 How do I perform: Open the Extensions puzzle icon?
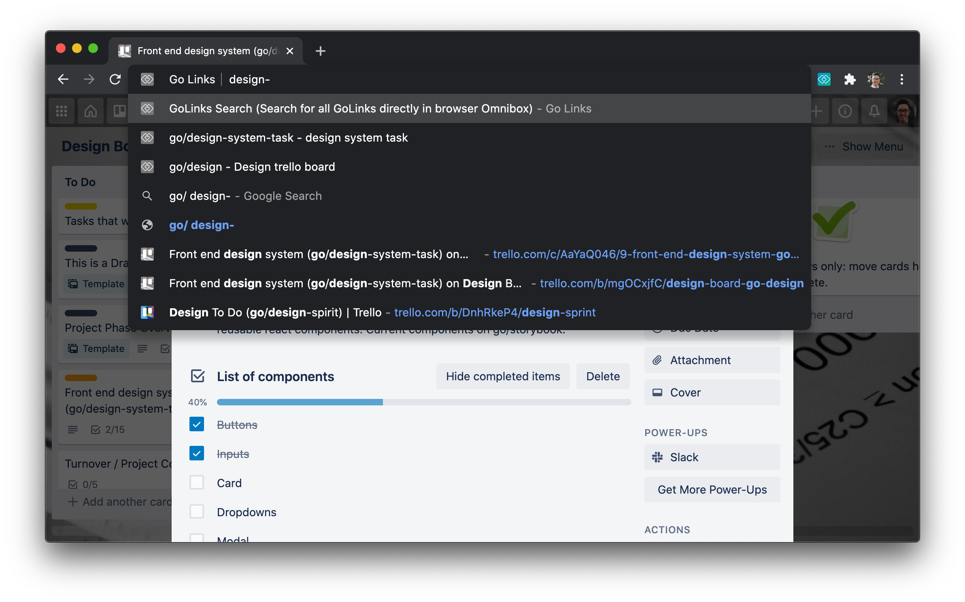(850, 79)
